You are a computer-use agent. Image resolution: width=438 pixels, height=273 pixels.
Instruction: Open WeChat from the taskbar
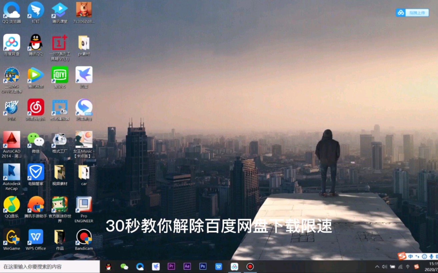click(124, 267)
